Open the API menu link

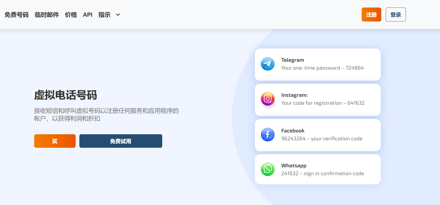88,15
